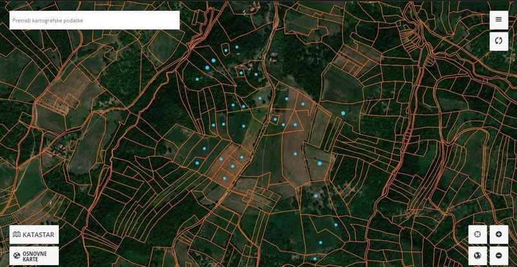
Task: Click the cyan marker just left of the topmost marker
Action: click(x=225, y=50)
